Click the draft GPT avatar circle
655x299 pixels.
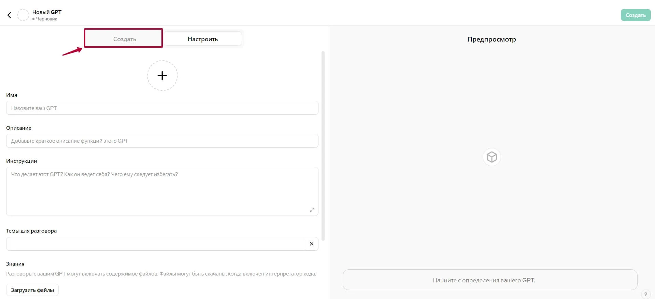point(23,15)
